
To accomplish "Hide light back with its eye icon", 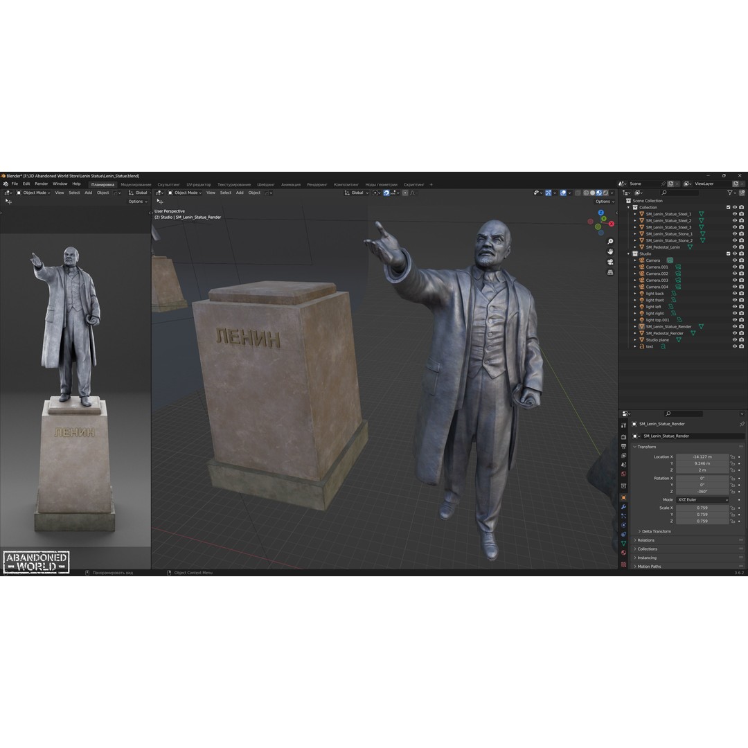I will pos(735,294).
